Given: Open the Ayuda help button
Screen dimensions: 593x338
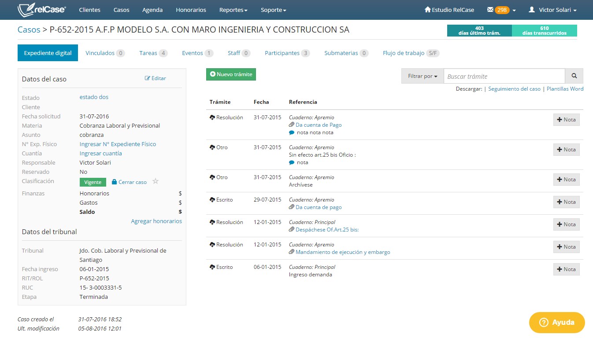Looking at the screenshot, I should click(x=557, y=323).
